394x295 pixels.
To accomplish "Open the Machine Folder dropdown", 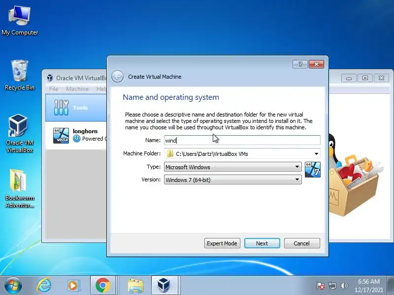I will pyautogui.click(x=316, y=153).
